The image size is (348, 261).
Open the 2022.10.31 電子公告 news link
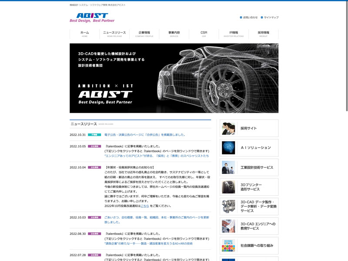tap(145, 135)
